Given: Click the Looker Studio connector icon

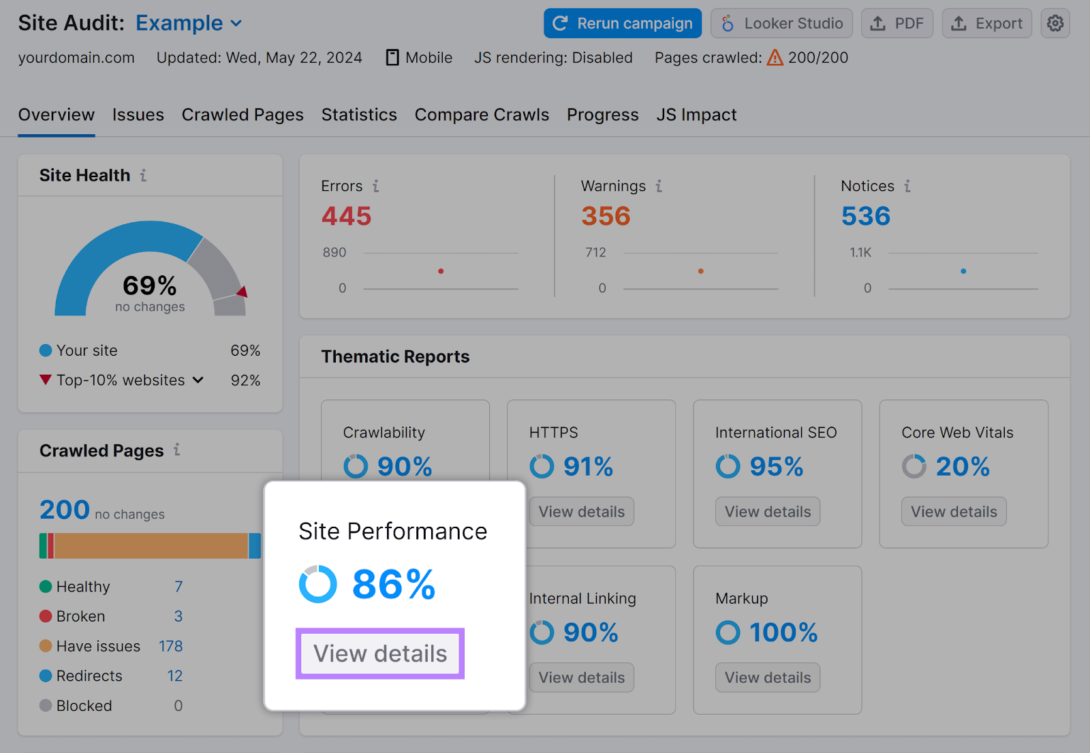Looking at the screenshot, I should point(728,22).
